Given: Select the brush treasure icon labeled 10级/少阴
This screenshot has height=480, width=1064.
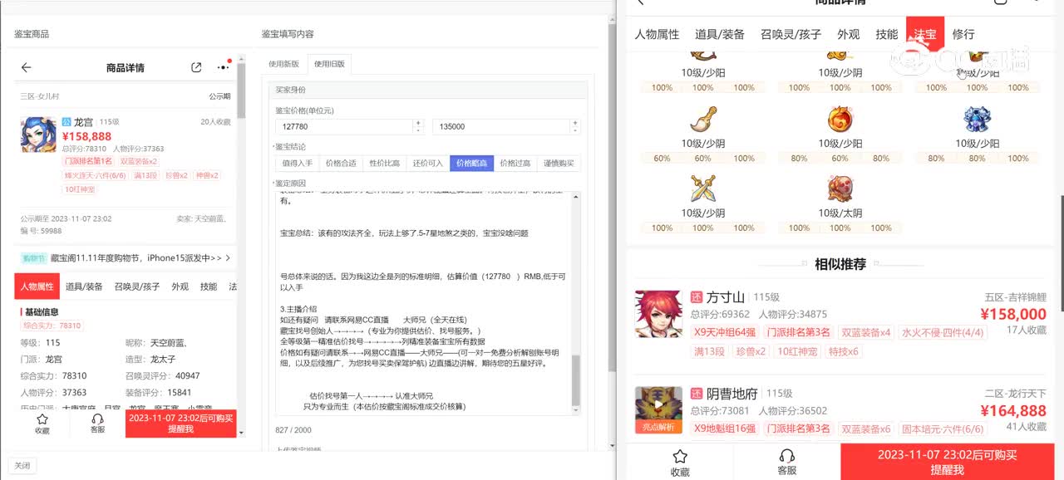Looking at the screenshot, I should pos(703,120).
